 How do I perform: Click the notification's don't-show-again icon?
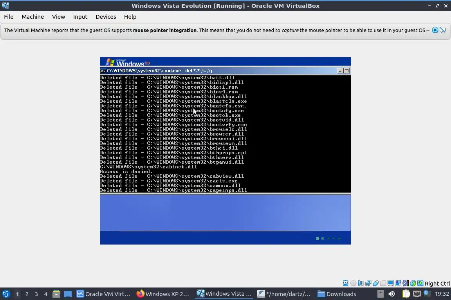click(x=443, y=30)
